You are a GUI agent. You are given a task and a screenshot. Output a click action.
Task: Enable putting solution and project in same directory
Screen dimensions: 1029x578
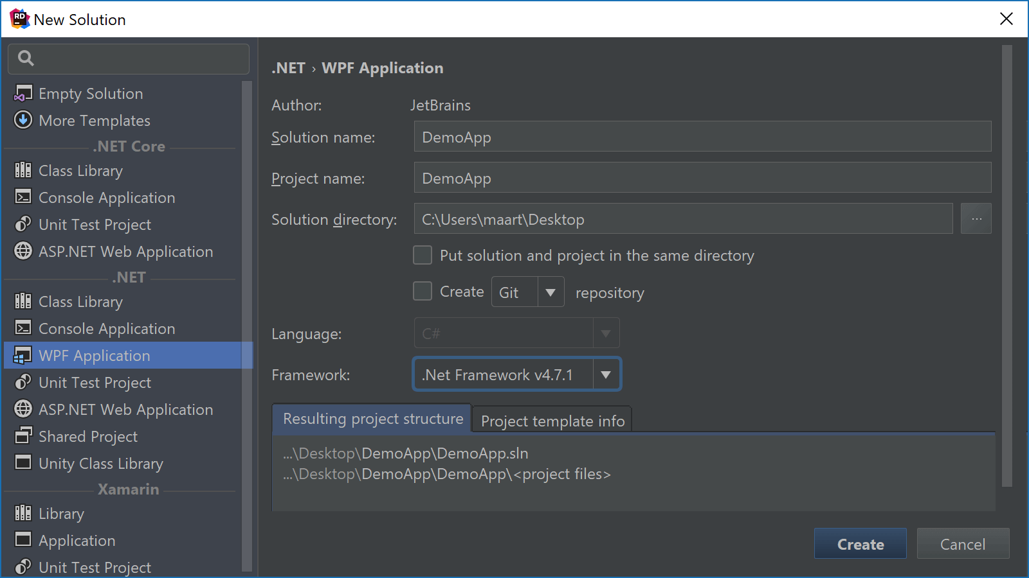(422, 255)
